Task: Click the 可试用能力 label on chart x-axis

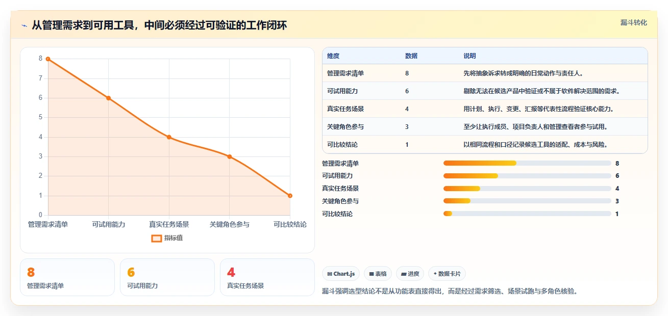Action: pyautogui.click(x=108, y=224)
